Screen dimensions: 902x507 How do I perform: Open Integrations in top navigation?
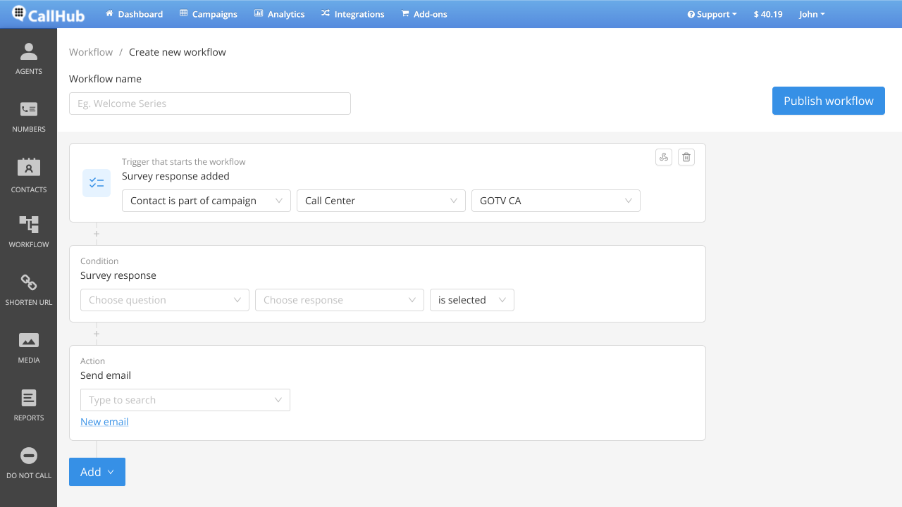pyautogui.click(x=353, y=14)
